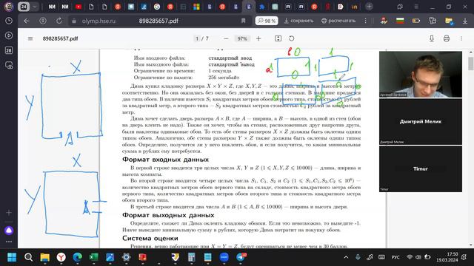Switch to the Google tab
The height and width of the screenshot is (266, 474).
[157, 7]
